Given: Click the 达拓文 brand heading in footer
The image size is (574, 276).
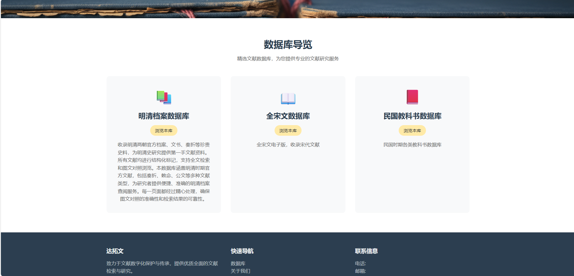Looking at the screenshot, I should click(x=114, y=251).
